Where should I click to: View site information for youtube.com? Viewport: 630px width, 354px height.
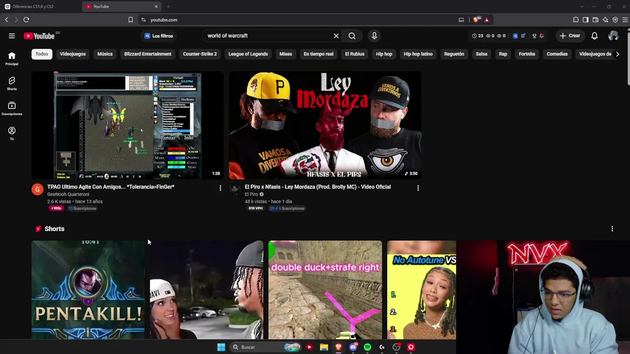tap(143, 20)
